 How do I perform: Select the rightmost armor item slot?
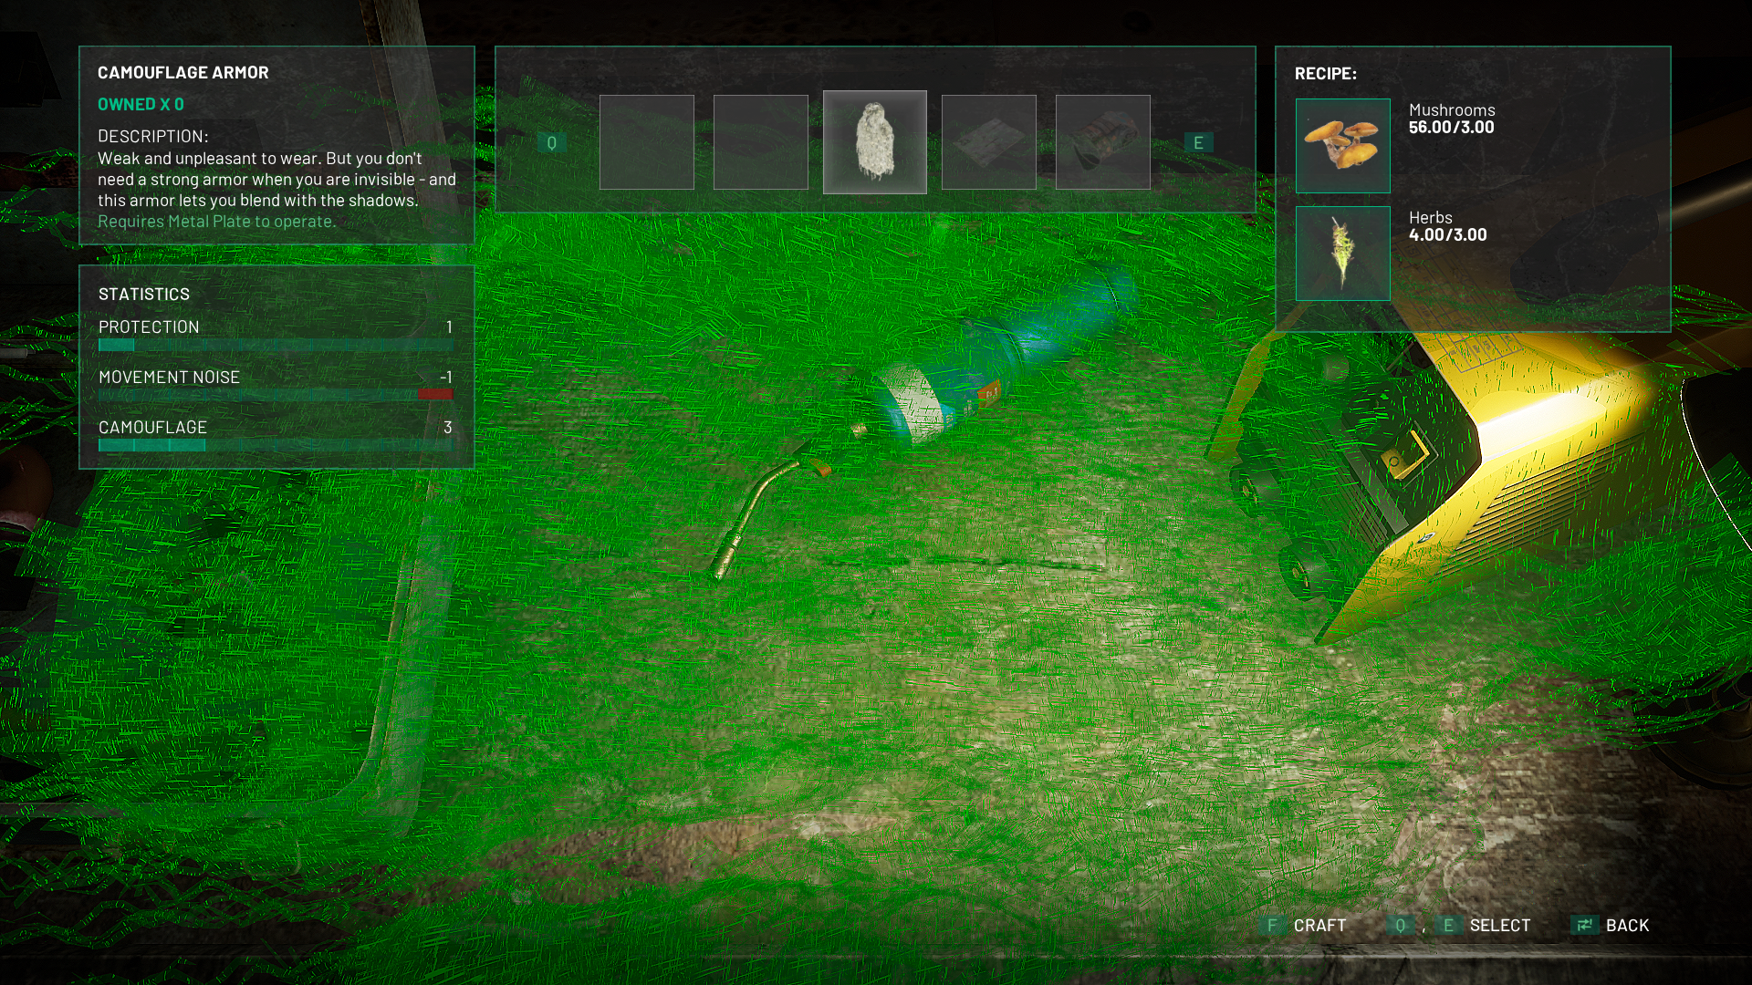1103,142
